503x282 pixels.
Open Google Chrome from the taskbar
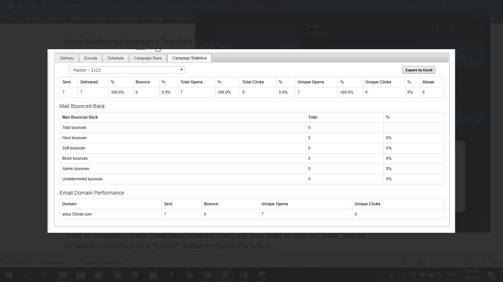coord(207,274)
